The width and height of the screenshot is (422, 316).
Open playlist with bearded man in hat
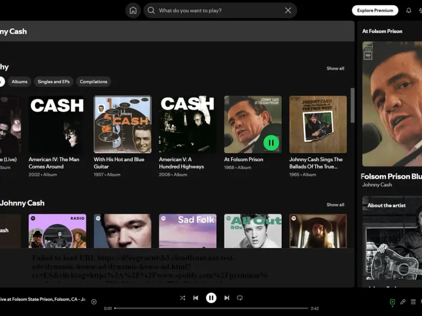click(318, 231)
